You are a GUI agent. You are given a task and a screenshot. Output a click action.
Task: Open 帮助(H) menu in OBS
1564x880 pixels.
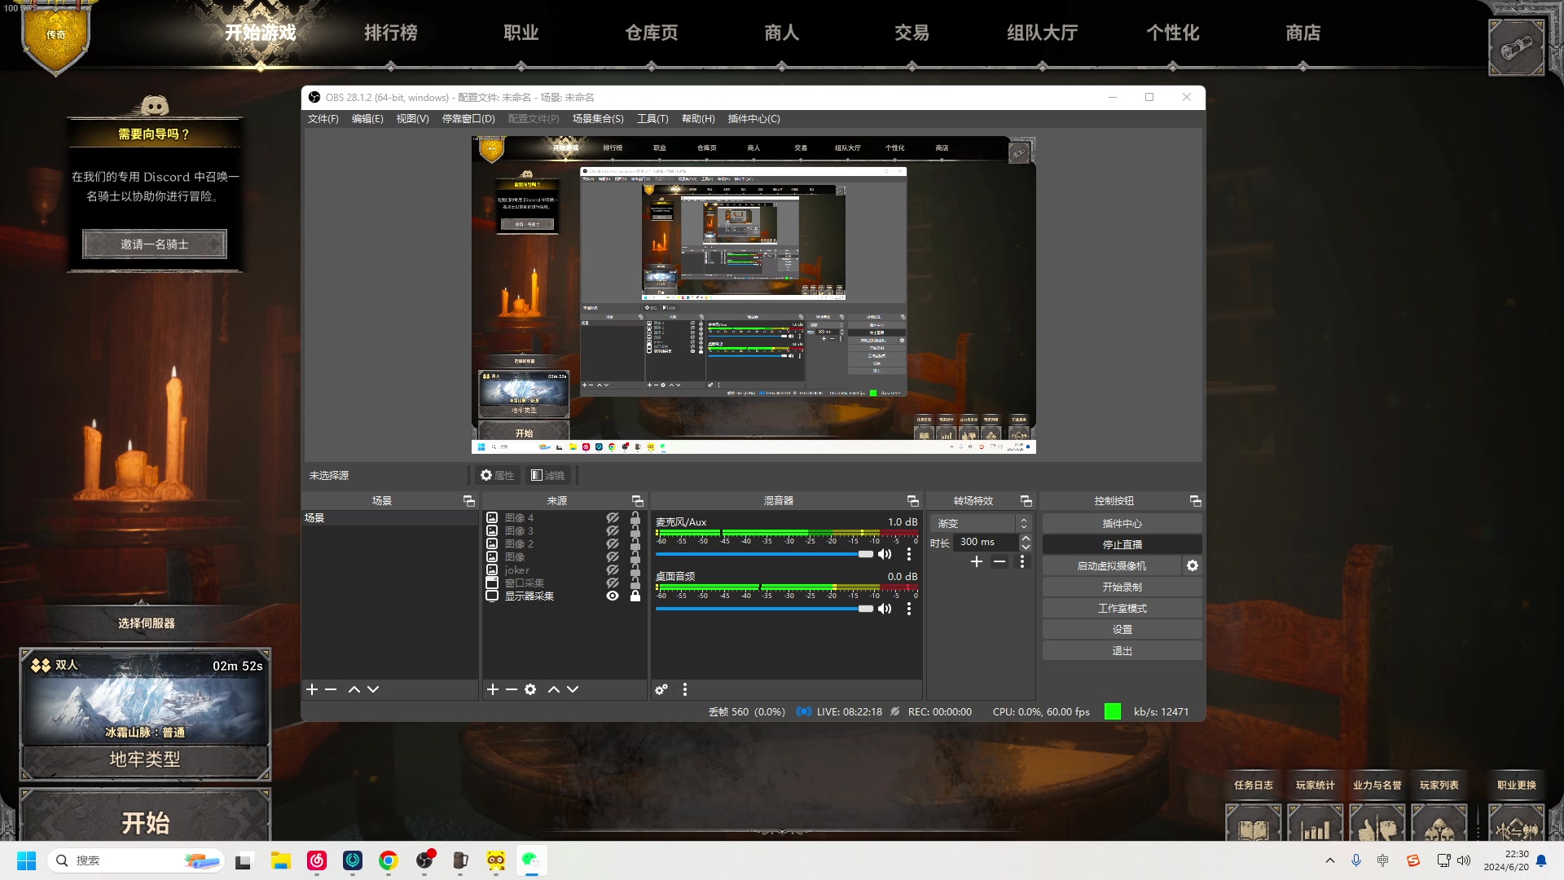698,119
